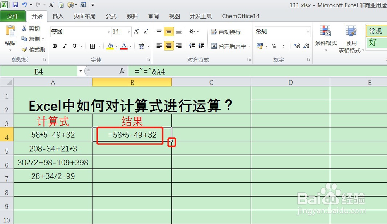Screen dimensions: 387x224
Task: Toggle middle vertical alignment
Action: coord(169,32)
